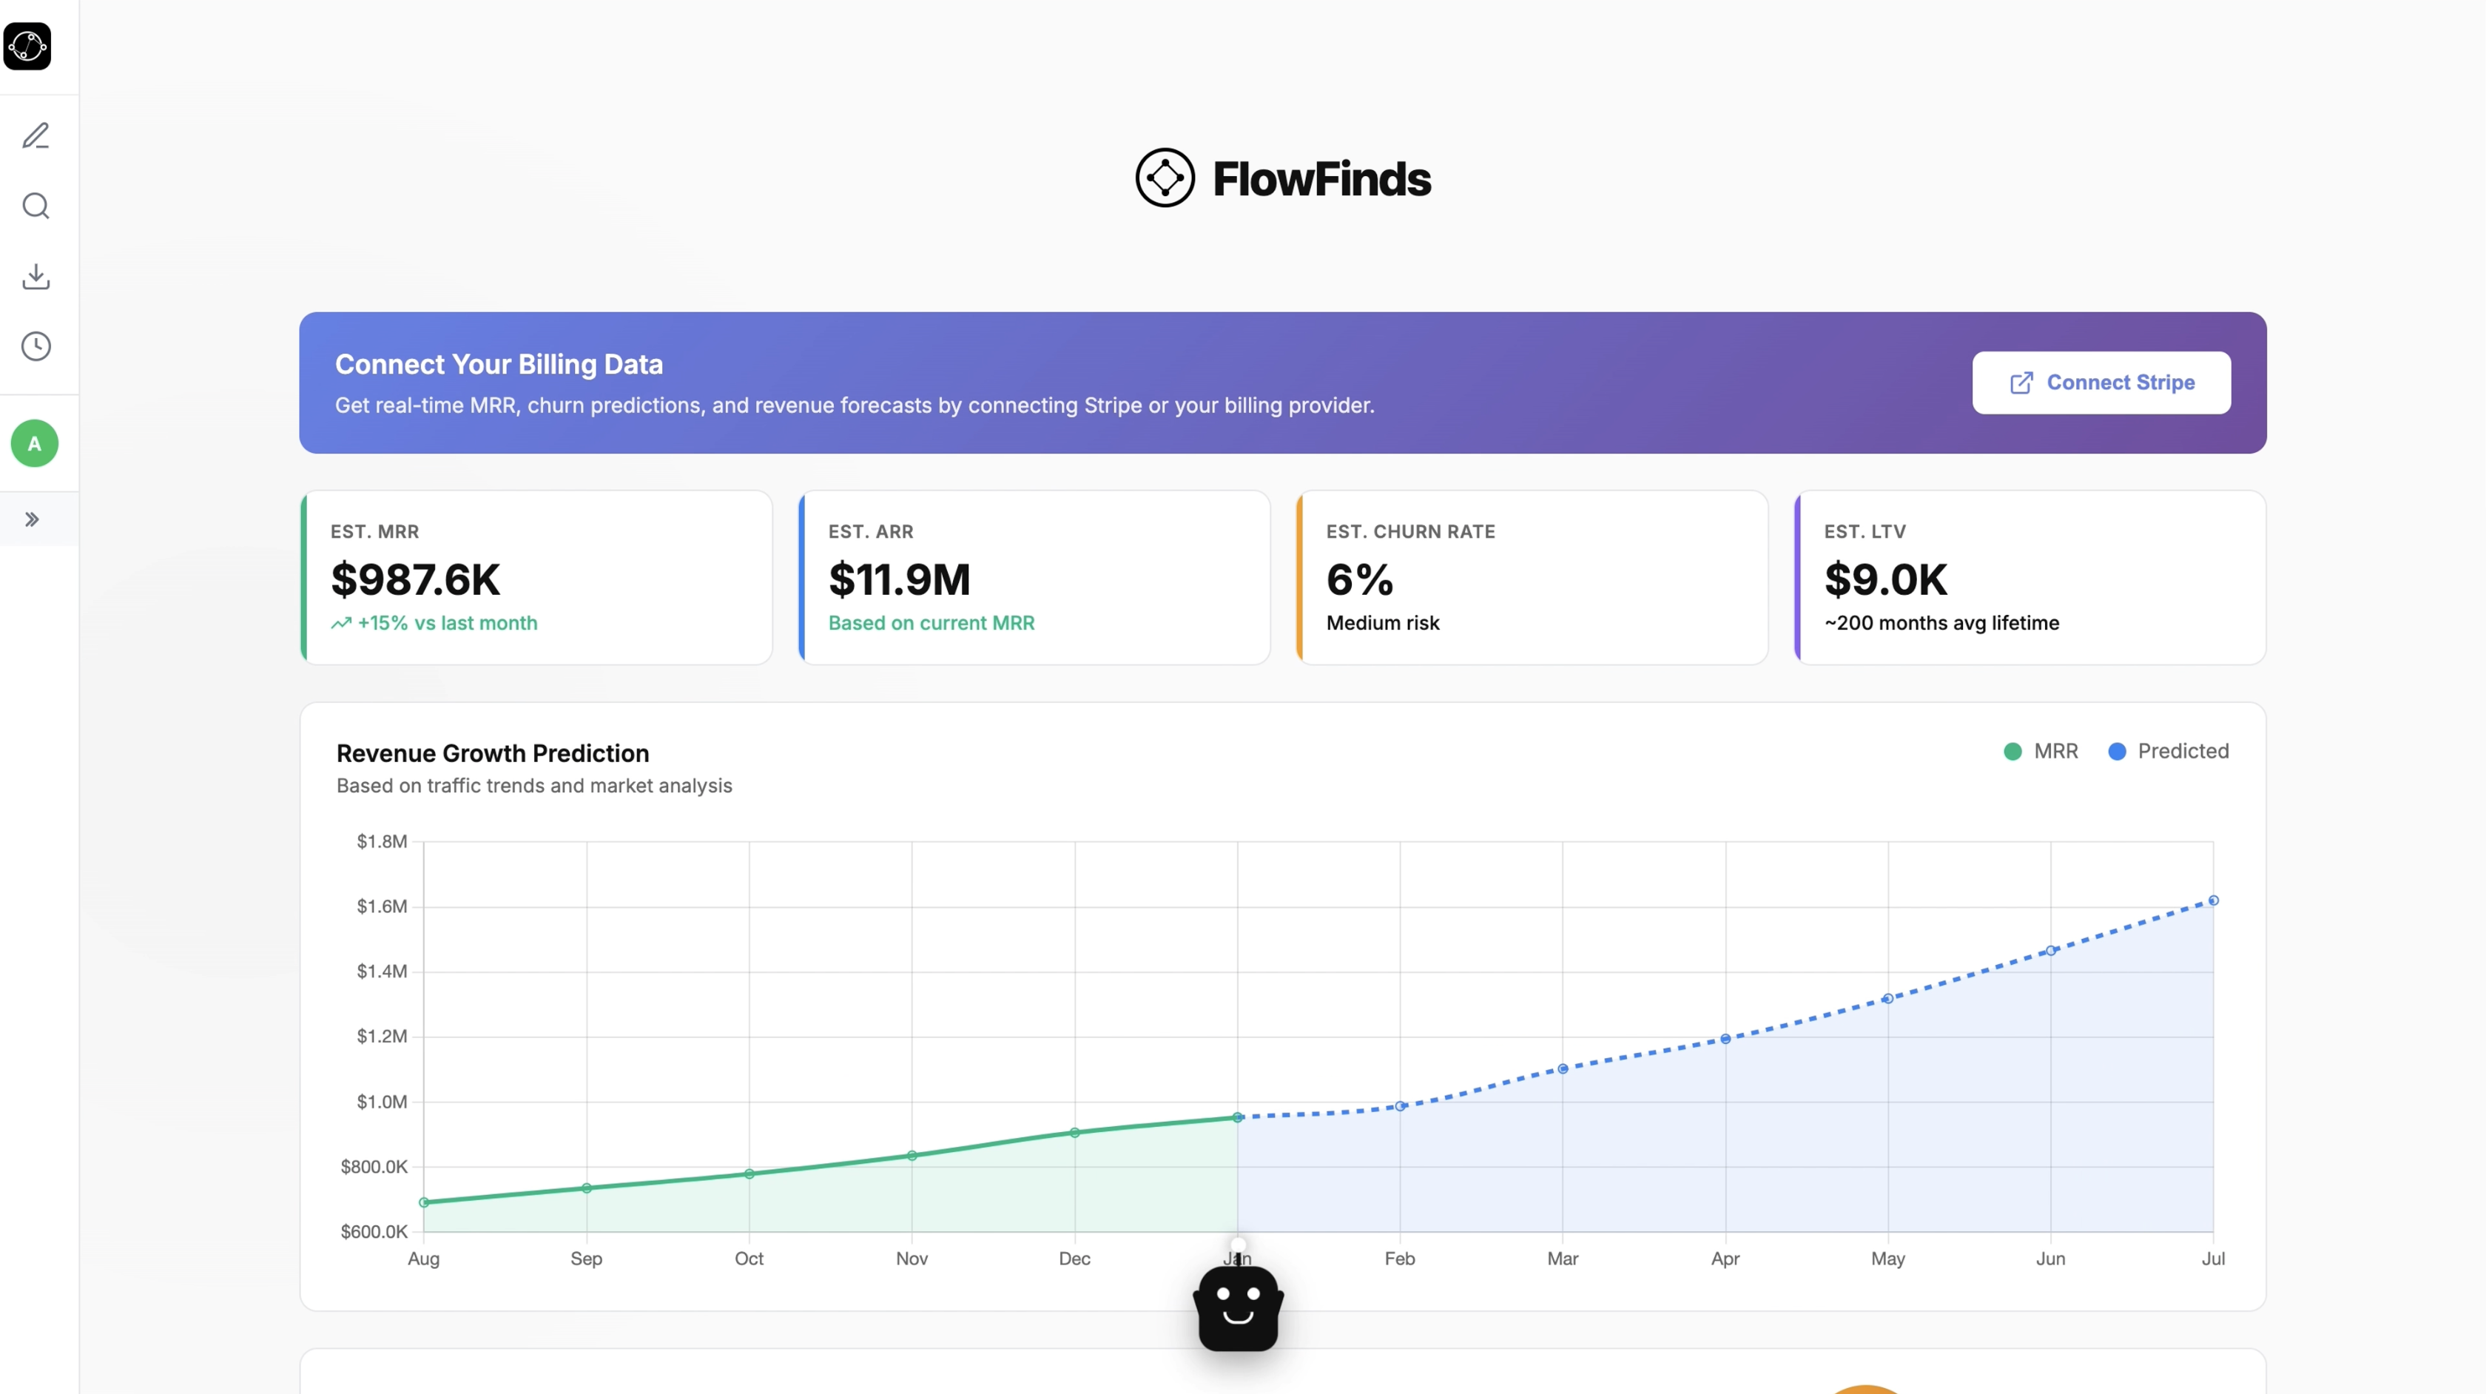2486x1394 pixels.
Task: Toggle the MRR series in the chart legend
Action: pyautogui.click(x=2040, y=751)
